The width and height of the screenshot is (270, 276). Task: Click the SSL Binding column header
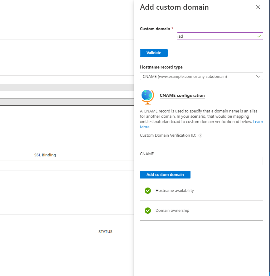tap(45, 155)
